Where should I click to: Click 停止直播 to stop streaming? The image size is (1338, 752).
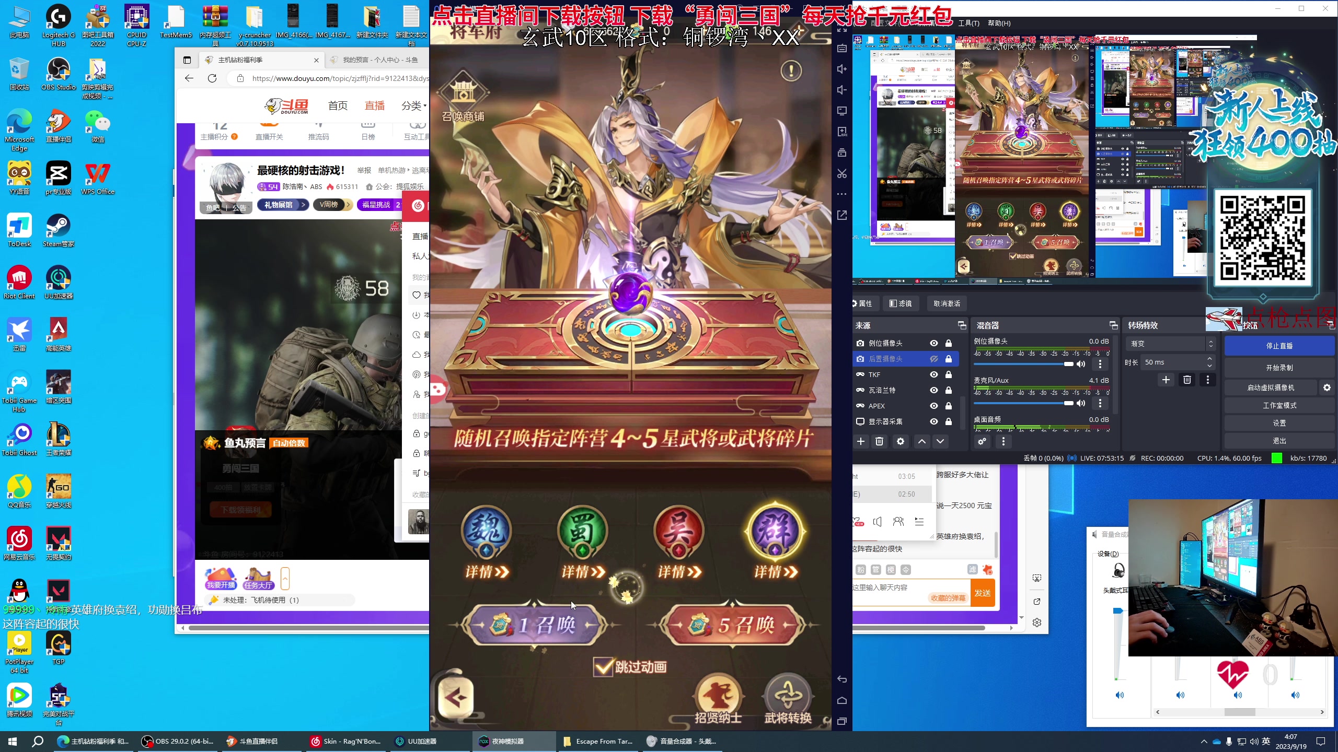[1279, 346]
